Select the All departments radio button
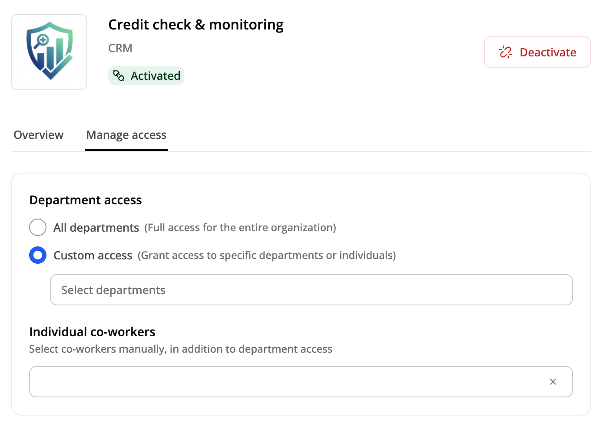This screenshot has height=439, width=616. [38, 227]
